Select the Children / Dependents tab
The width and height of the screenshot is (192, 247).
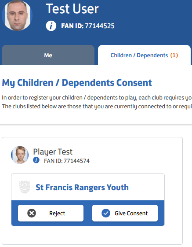(x=144, y=55)
